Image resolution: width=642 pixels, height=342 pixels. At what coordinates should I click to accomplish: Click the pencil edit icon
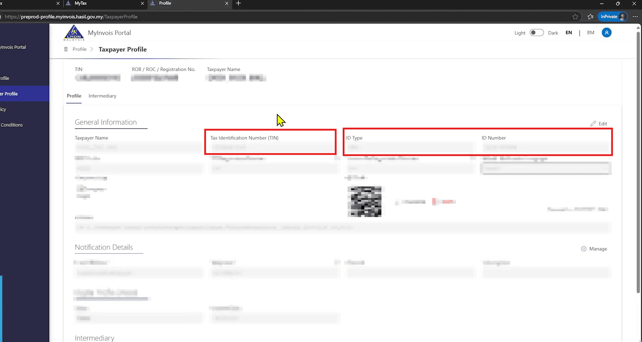pos(593,124)
